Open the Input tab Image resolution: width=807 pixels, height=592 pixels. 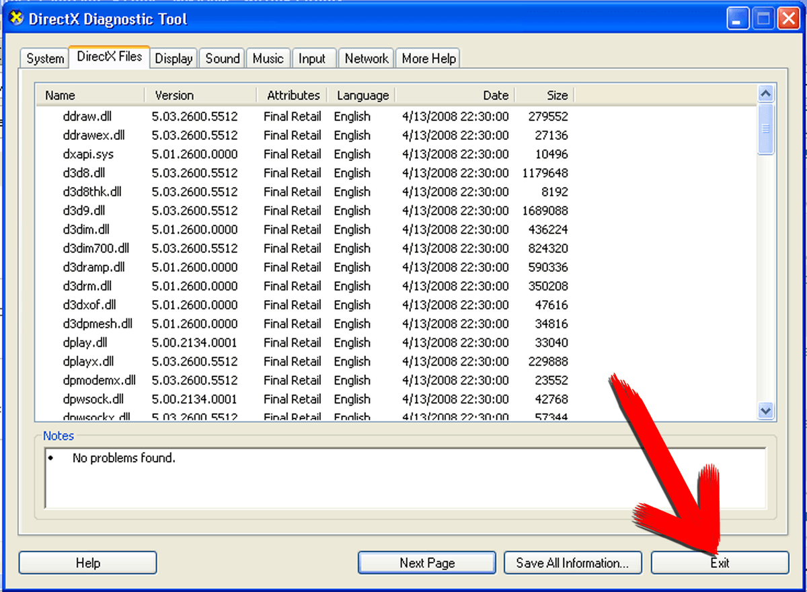tap(312, 59)
